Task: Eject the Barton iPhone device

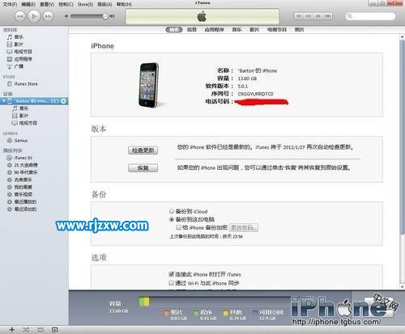Action: [63, 101]
